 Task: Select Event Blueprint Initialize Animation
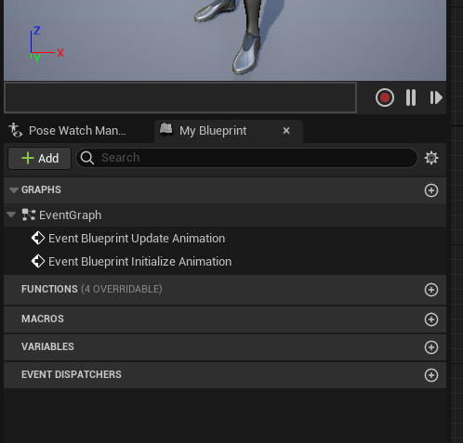(x=140, y=262)
